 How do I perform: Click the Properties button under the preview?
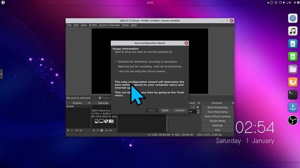tap(105, 98)
